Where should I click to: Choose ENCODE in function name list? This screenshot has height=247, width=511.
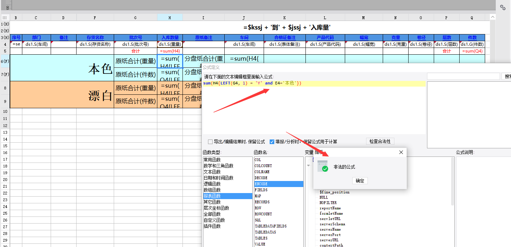(x=279, y=184)
